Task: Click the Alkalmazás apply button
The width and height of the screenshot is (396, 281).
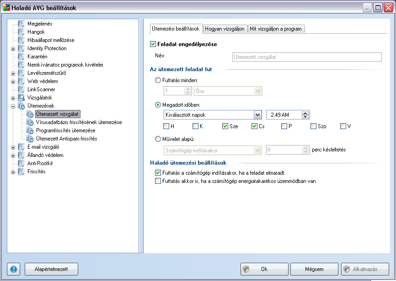Action: pyautogui.click(x=365, y=269)
